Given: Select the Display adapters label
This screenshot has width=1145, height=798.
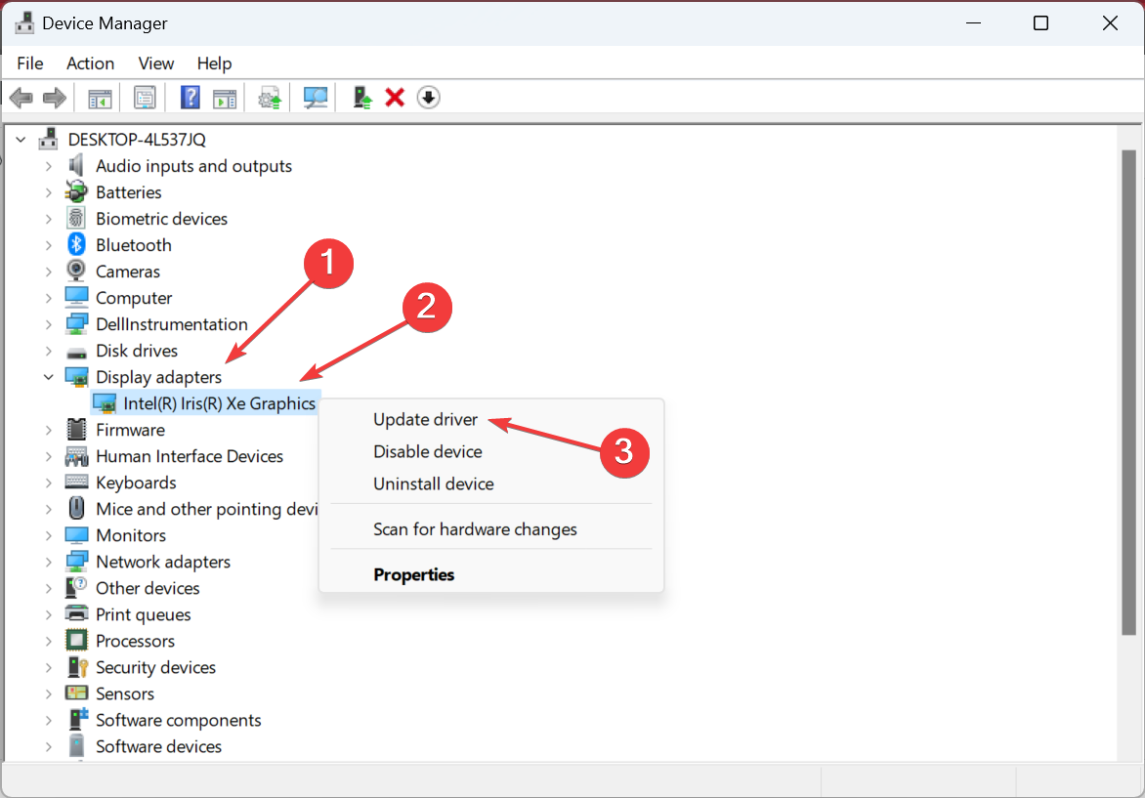Looking at the screenshot, I should coord(158,377).
